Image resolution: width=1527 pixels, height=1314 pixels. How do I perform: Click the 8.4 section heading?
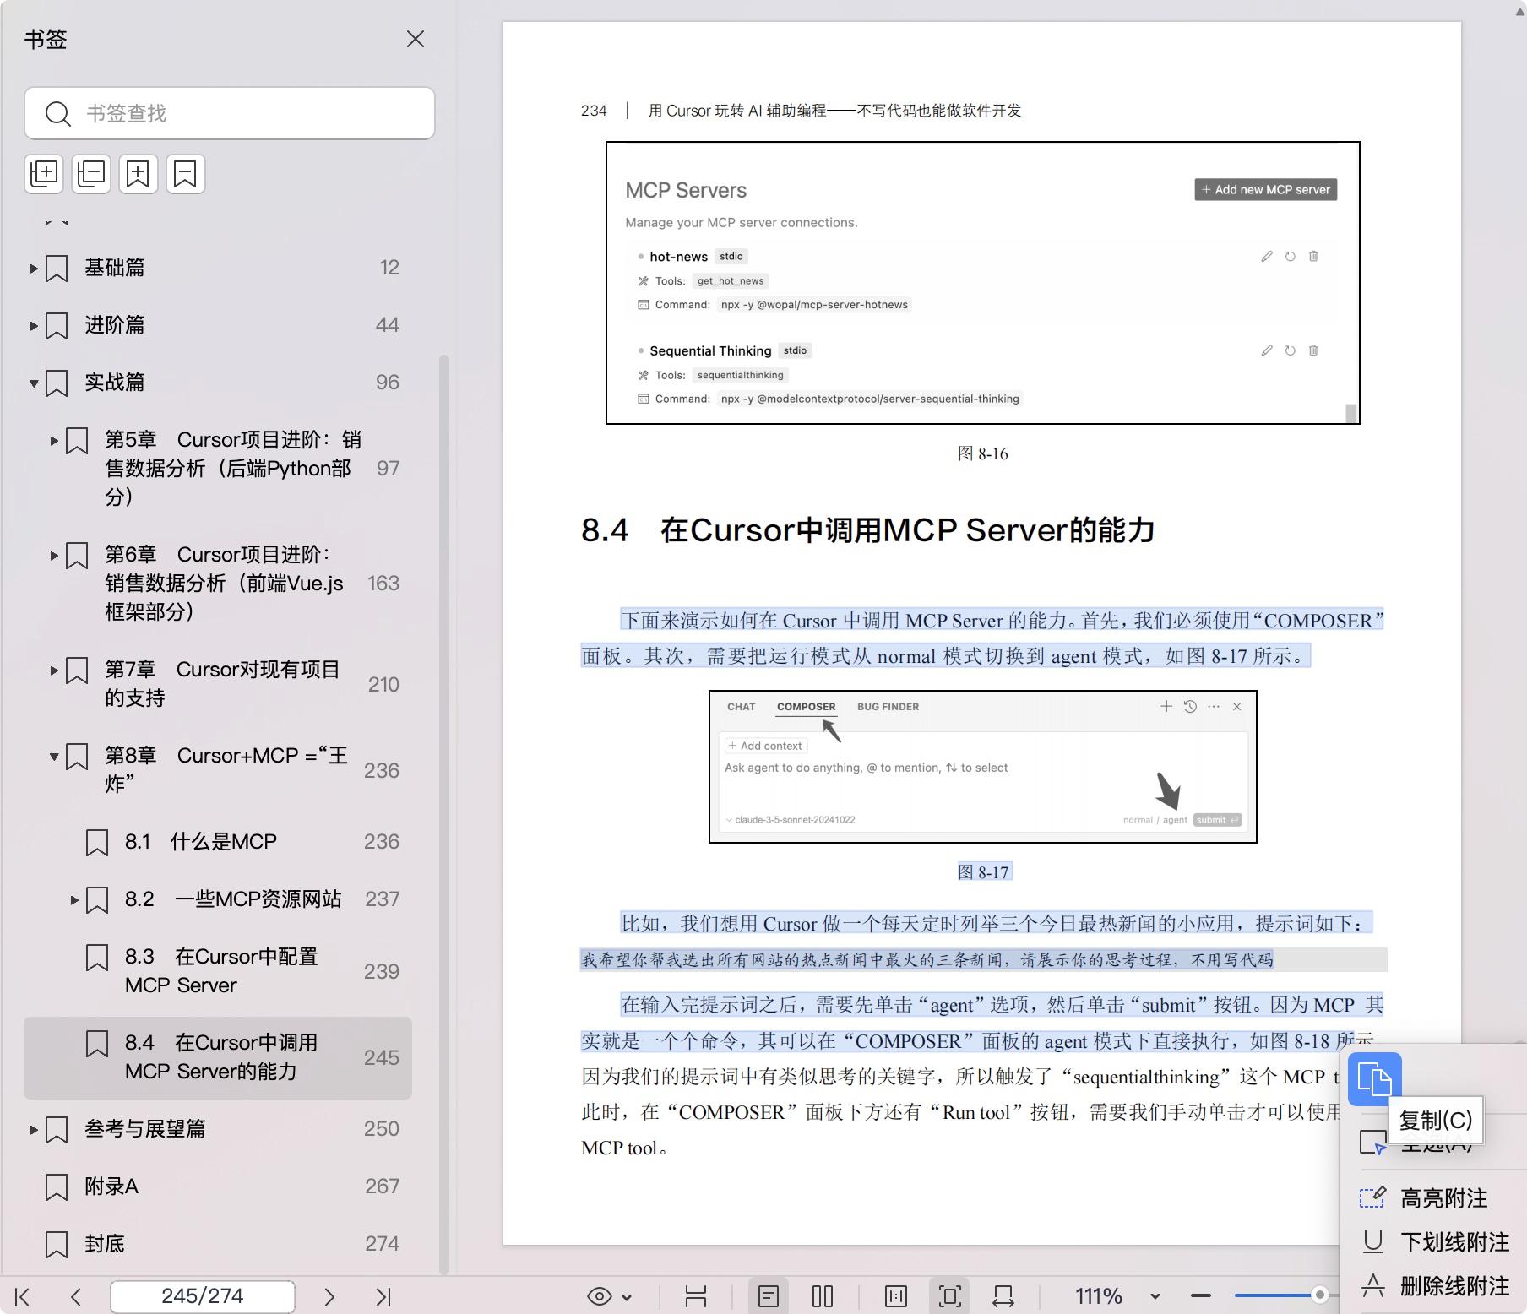867,530
